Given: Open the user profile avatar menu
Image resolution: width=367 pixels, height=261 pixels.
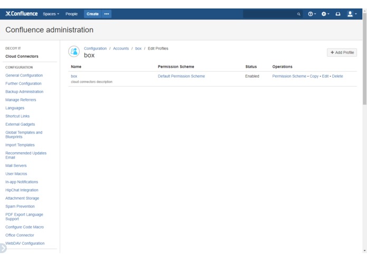Looking at the screenshot, I should click(x=352, y=14).
